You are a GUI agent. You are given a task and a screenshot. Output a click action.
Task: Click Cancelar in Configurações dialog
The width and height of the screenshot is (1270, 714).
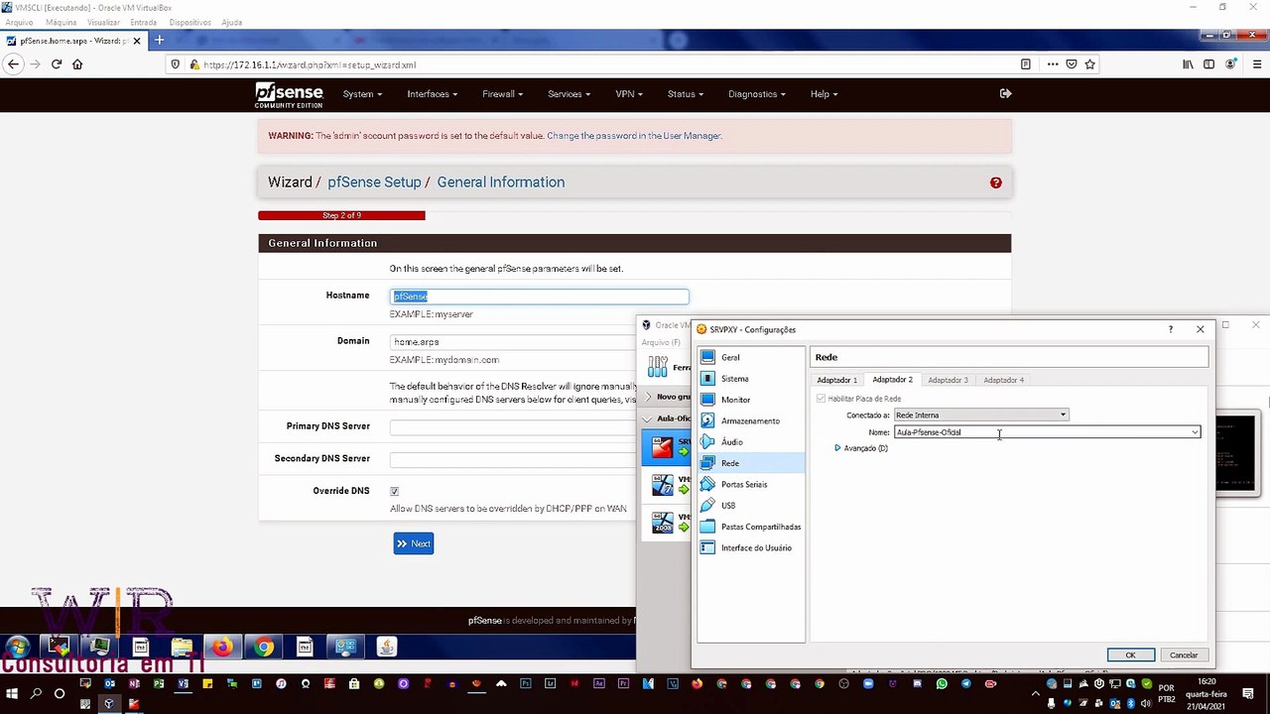(1184, 654)
